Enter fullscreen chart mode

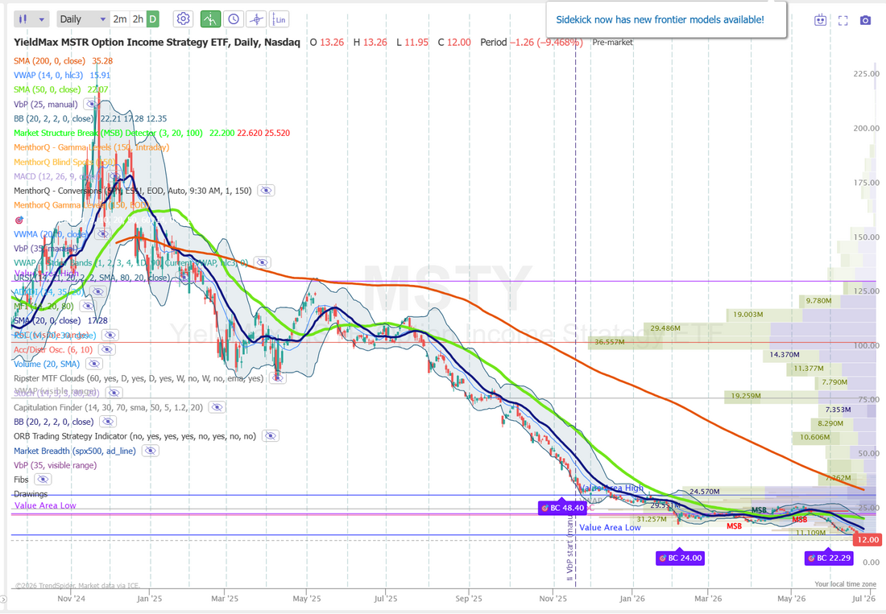[x=843, y=20]
